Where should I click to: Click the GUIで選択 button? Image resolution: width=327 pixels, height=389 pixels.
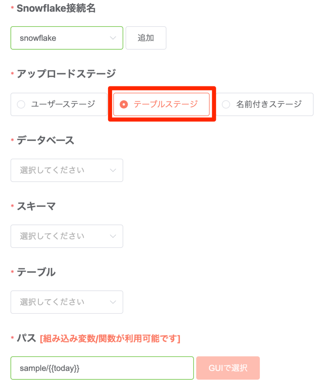point(228,368)
